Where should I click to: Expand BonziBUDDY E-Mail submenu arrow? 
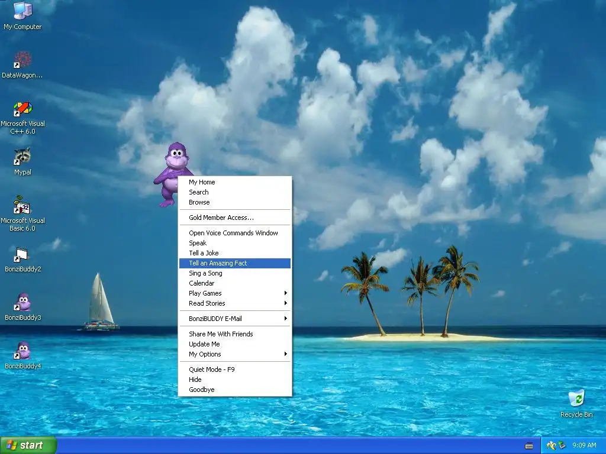[x=286, y=319]
